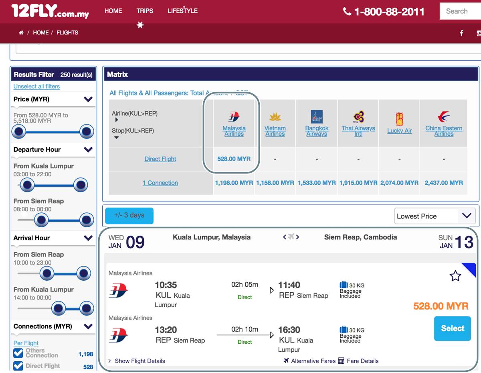
Task: Click the Alternative Fares text
Action: 313,361
